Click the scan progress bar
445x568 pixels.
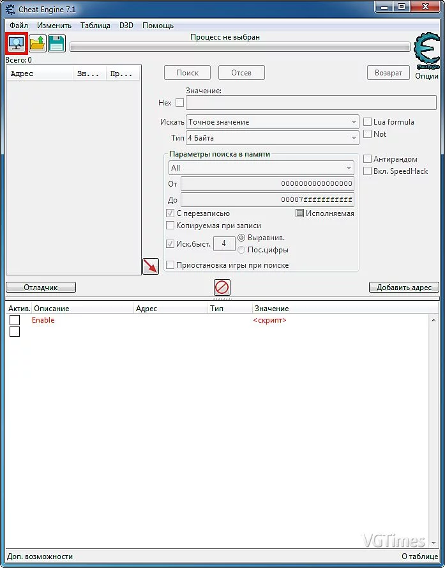[x=240, y=47]
